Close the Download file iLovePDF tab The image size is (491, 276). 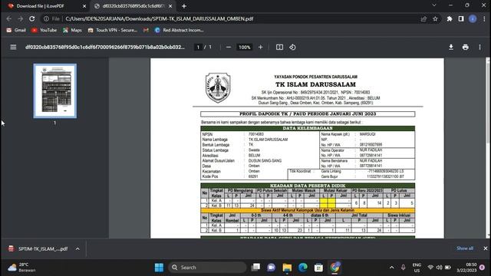tap(84, 6)
